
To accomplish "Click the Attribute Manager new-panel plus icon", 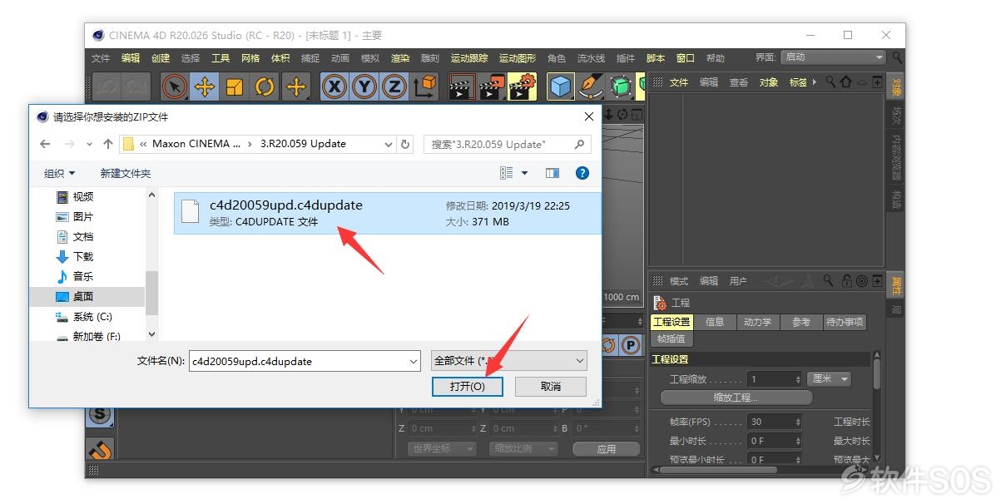I will coord(877,281).
